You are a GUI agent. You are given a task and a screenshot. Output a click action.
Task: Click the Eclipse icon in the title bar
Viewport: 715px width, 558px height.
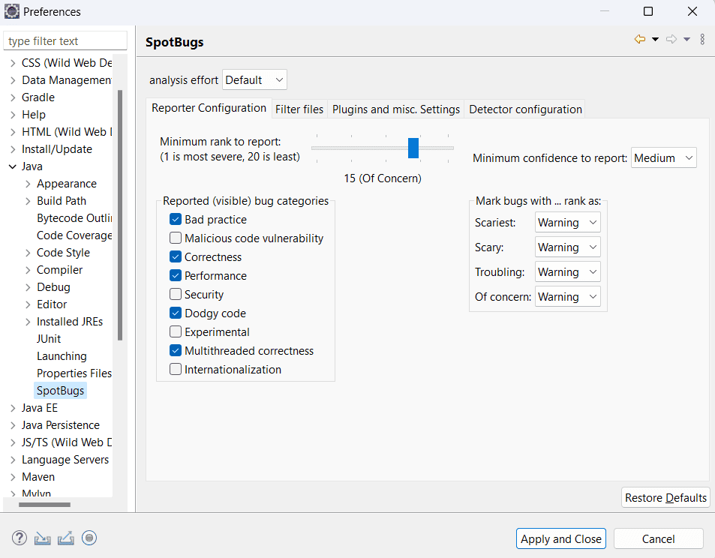[x=12, y=11]
